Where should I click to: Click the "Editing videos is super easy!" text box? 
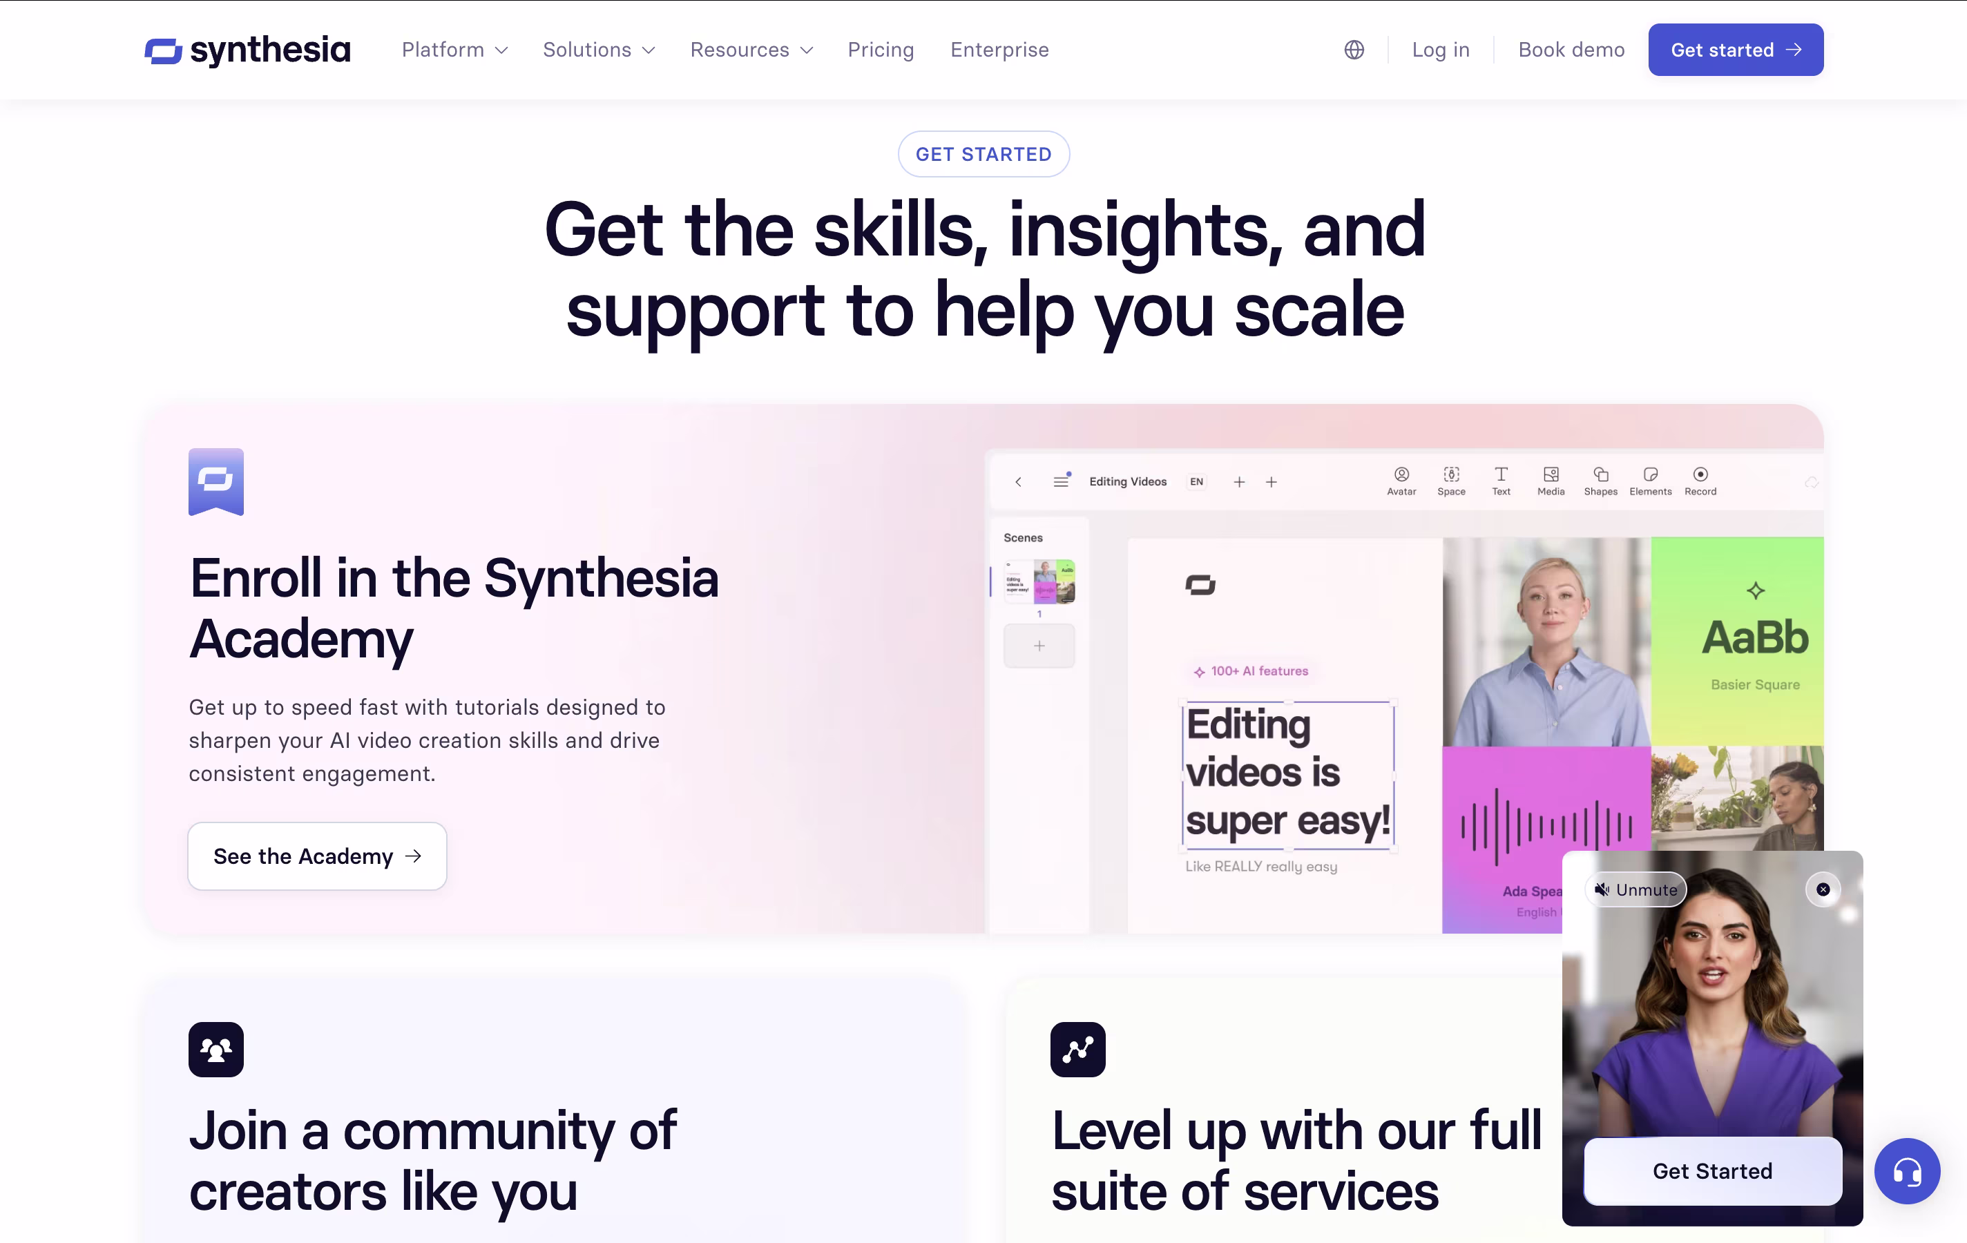click(x=1288, y=774)
